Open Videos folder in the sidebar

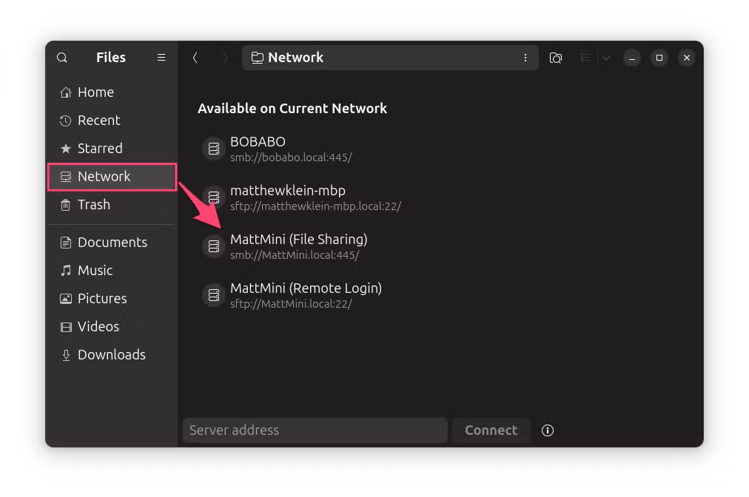pos(112,327)
